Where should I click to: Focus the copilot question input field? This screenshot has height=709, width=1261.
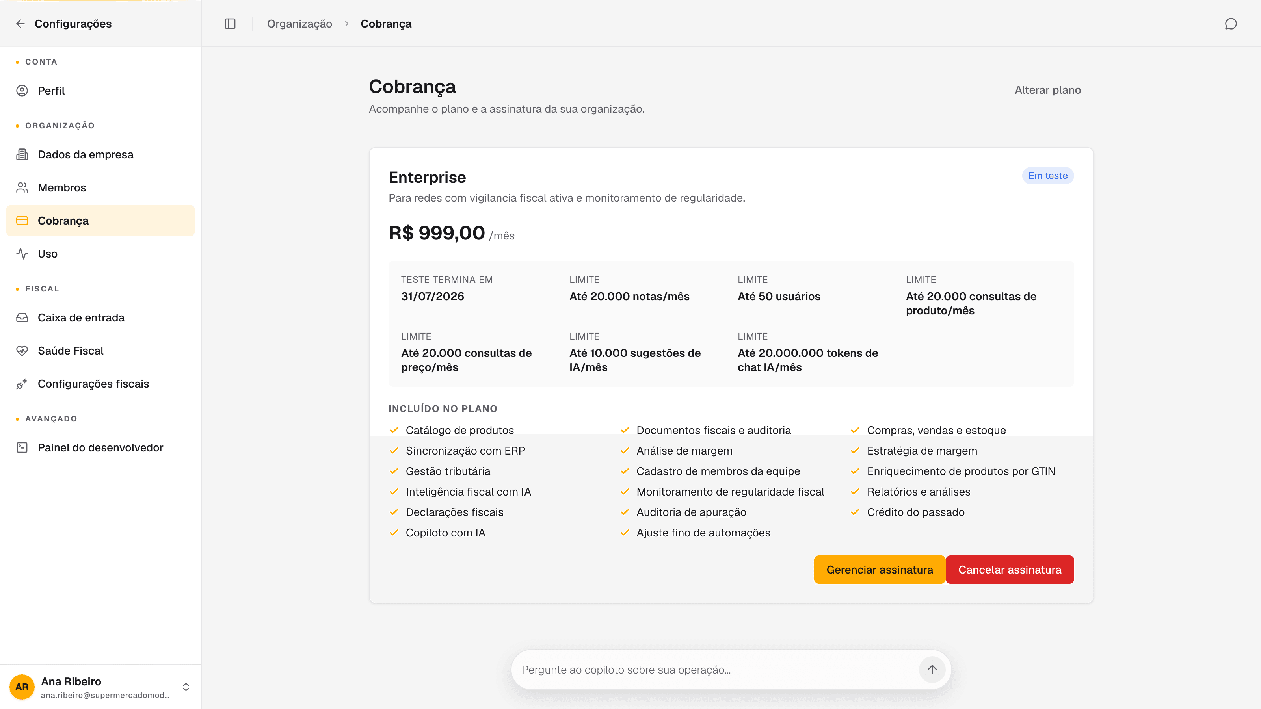pyautogui.click(x=717, y=669)
